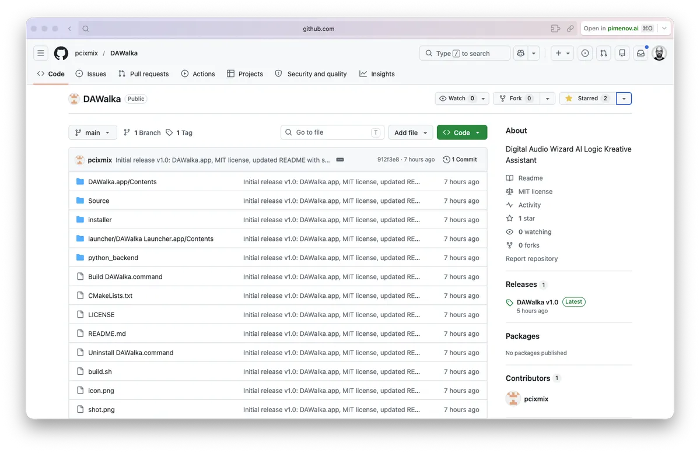Click the Fork button

pyautogui.click(x=516, y=99)
